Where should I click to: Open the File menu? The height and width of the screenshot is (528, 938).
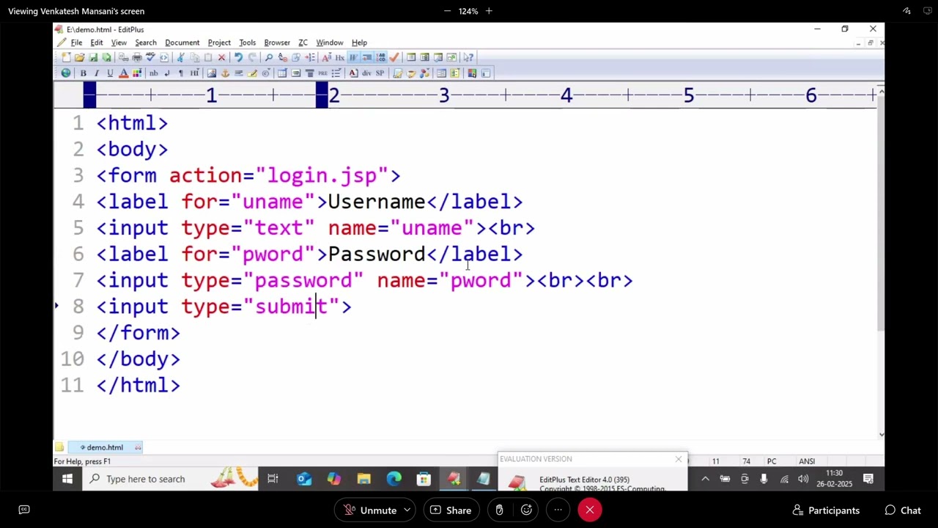pyautogui.click(x=76, y=43)
